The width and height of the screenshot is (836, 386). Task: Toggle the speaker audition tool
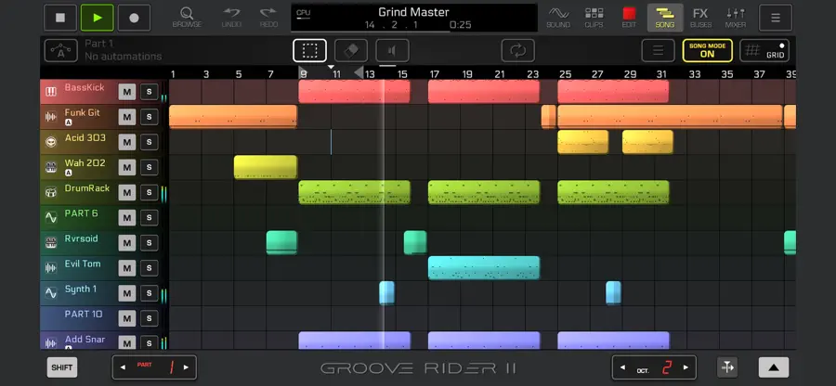tap(392, 51)
